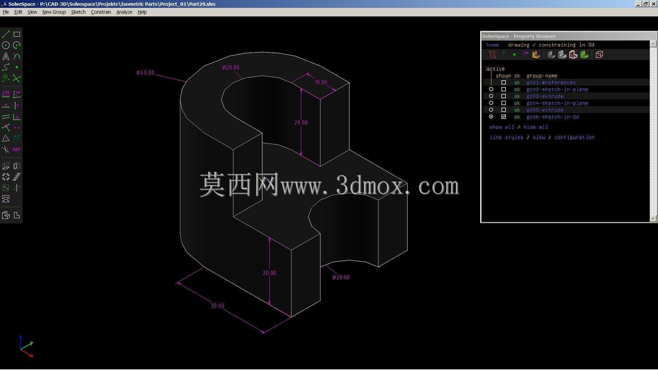Select the arc of a circle tool
This screenshot has height=370, width=658.
point(17,45)
